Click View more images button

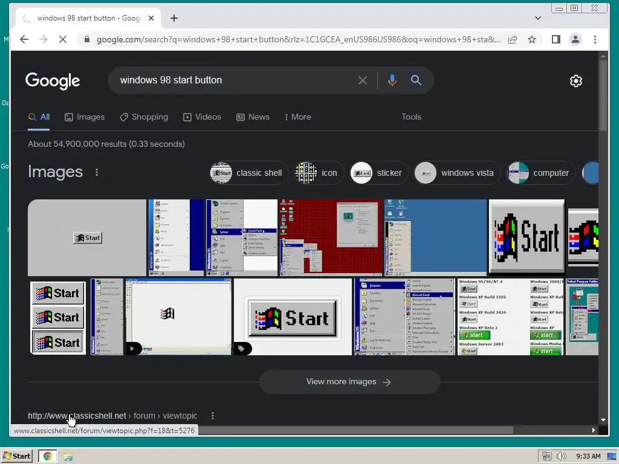(x=350, y=382)
